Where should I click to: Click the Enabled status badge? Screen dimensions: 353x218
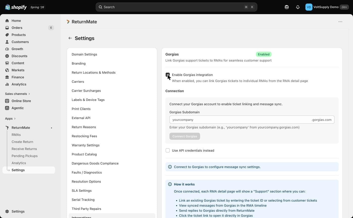[x=264, y=54]
